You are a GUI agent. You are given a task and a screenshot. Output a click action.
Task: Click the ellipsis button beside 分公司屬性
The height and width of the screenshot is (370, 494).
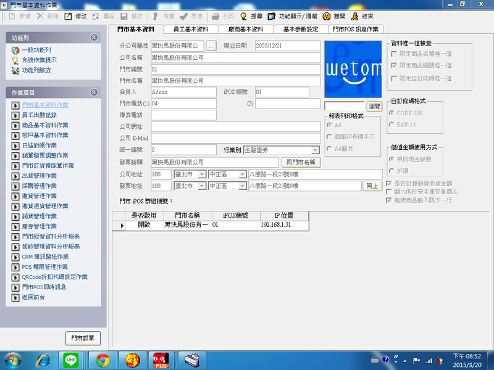[x=211, y=46]
